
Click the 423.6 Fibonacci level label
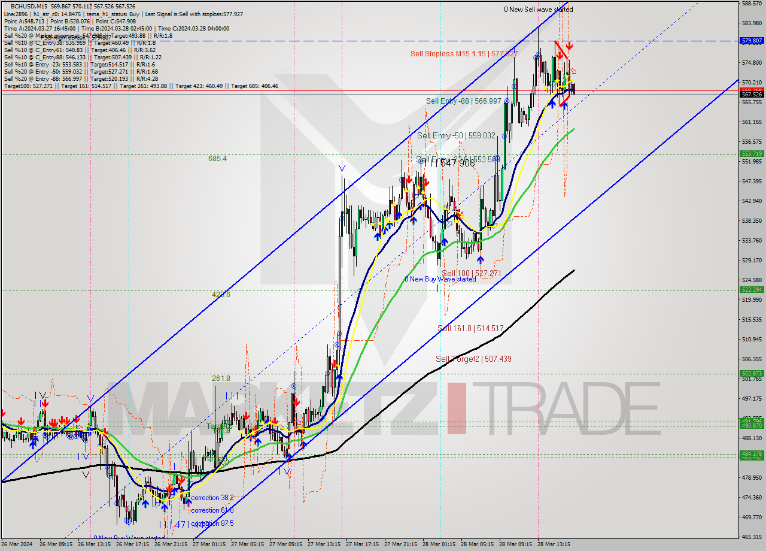tap(221, 295)
